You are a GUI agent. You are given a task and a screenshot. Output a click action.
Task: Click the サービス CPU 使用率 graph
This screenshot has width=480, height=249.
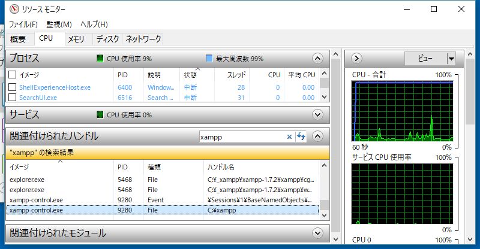click(402, 194)
